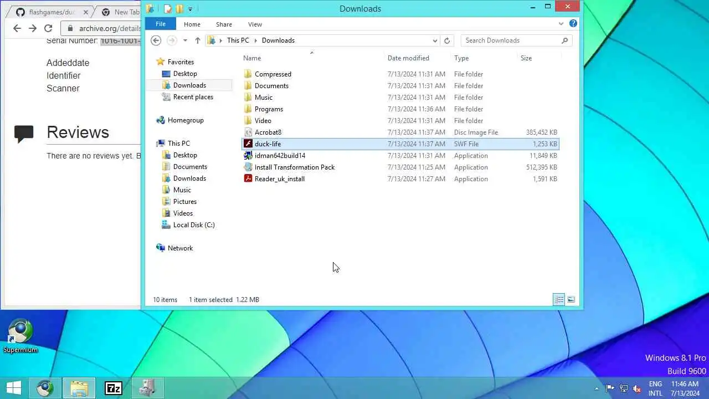Click the volume speaker tray icon

637,388
